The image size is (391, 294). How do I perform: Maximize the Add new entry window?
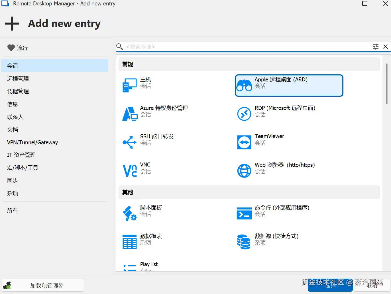pyautogui.click(x=365, y=4)
